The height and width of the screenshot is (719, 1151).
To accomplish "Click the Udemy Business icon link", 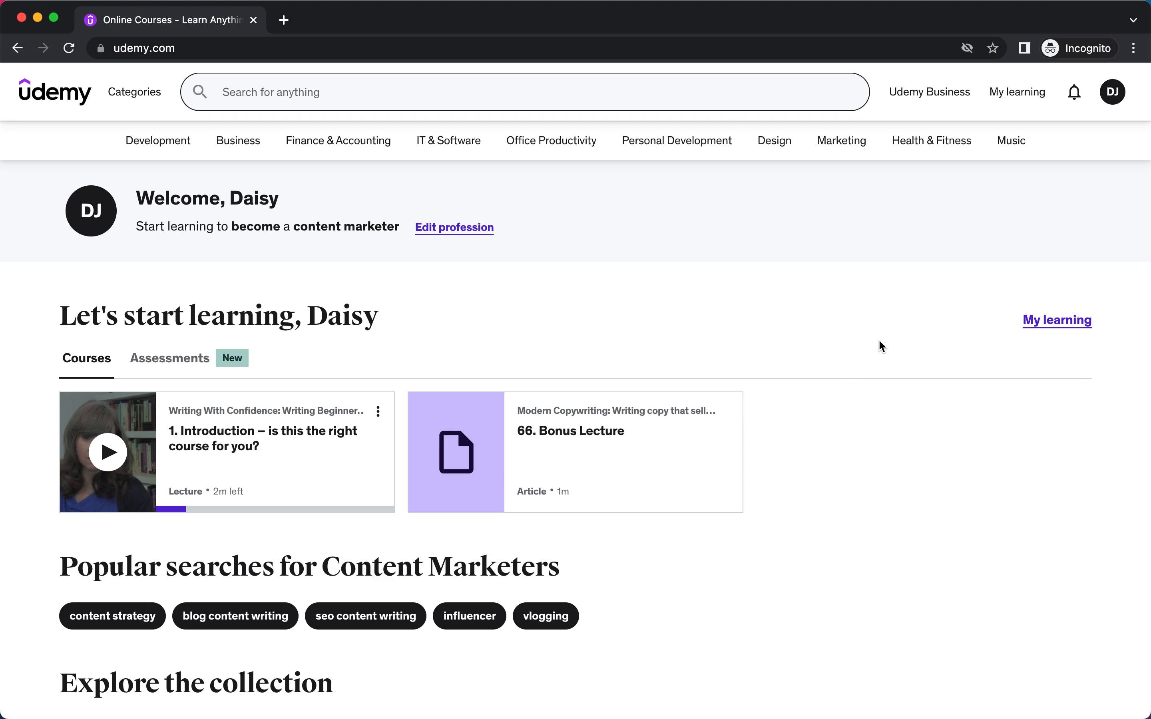I will point(929,92).
